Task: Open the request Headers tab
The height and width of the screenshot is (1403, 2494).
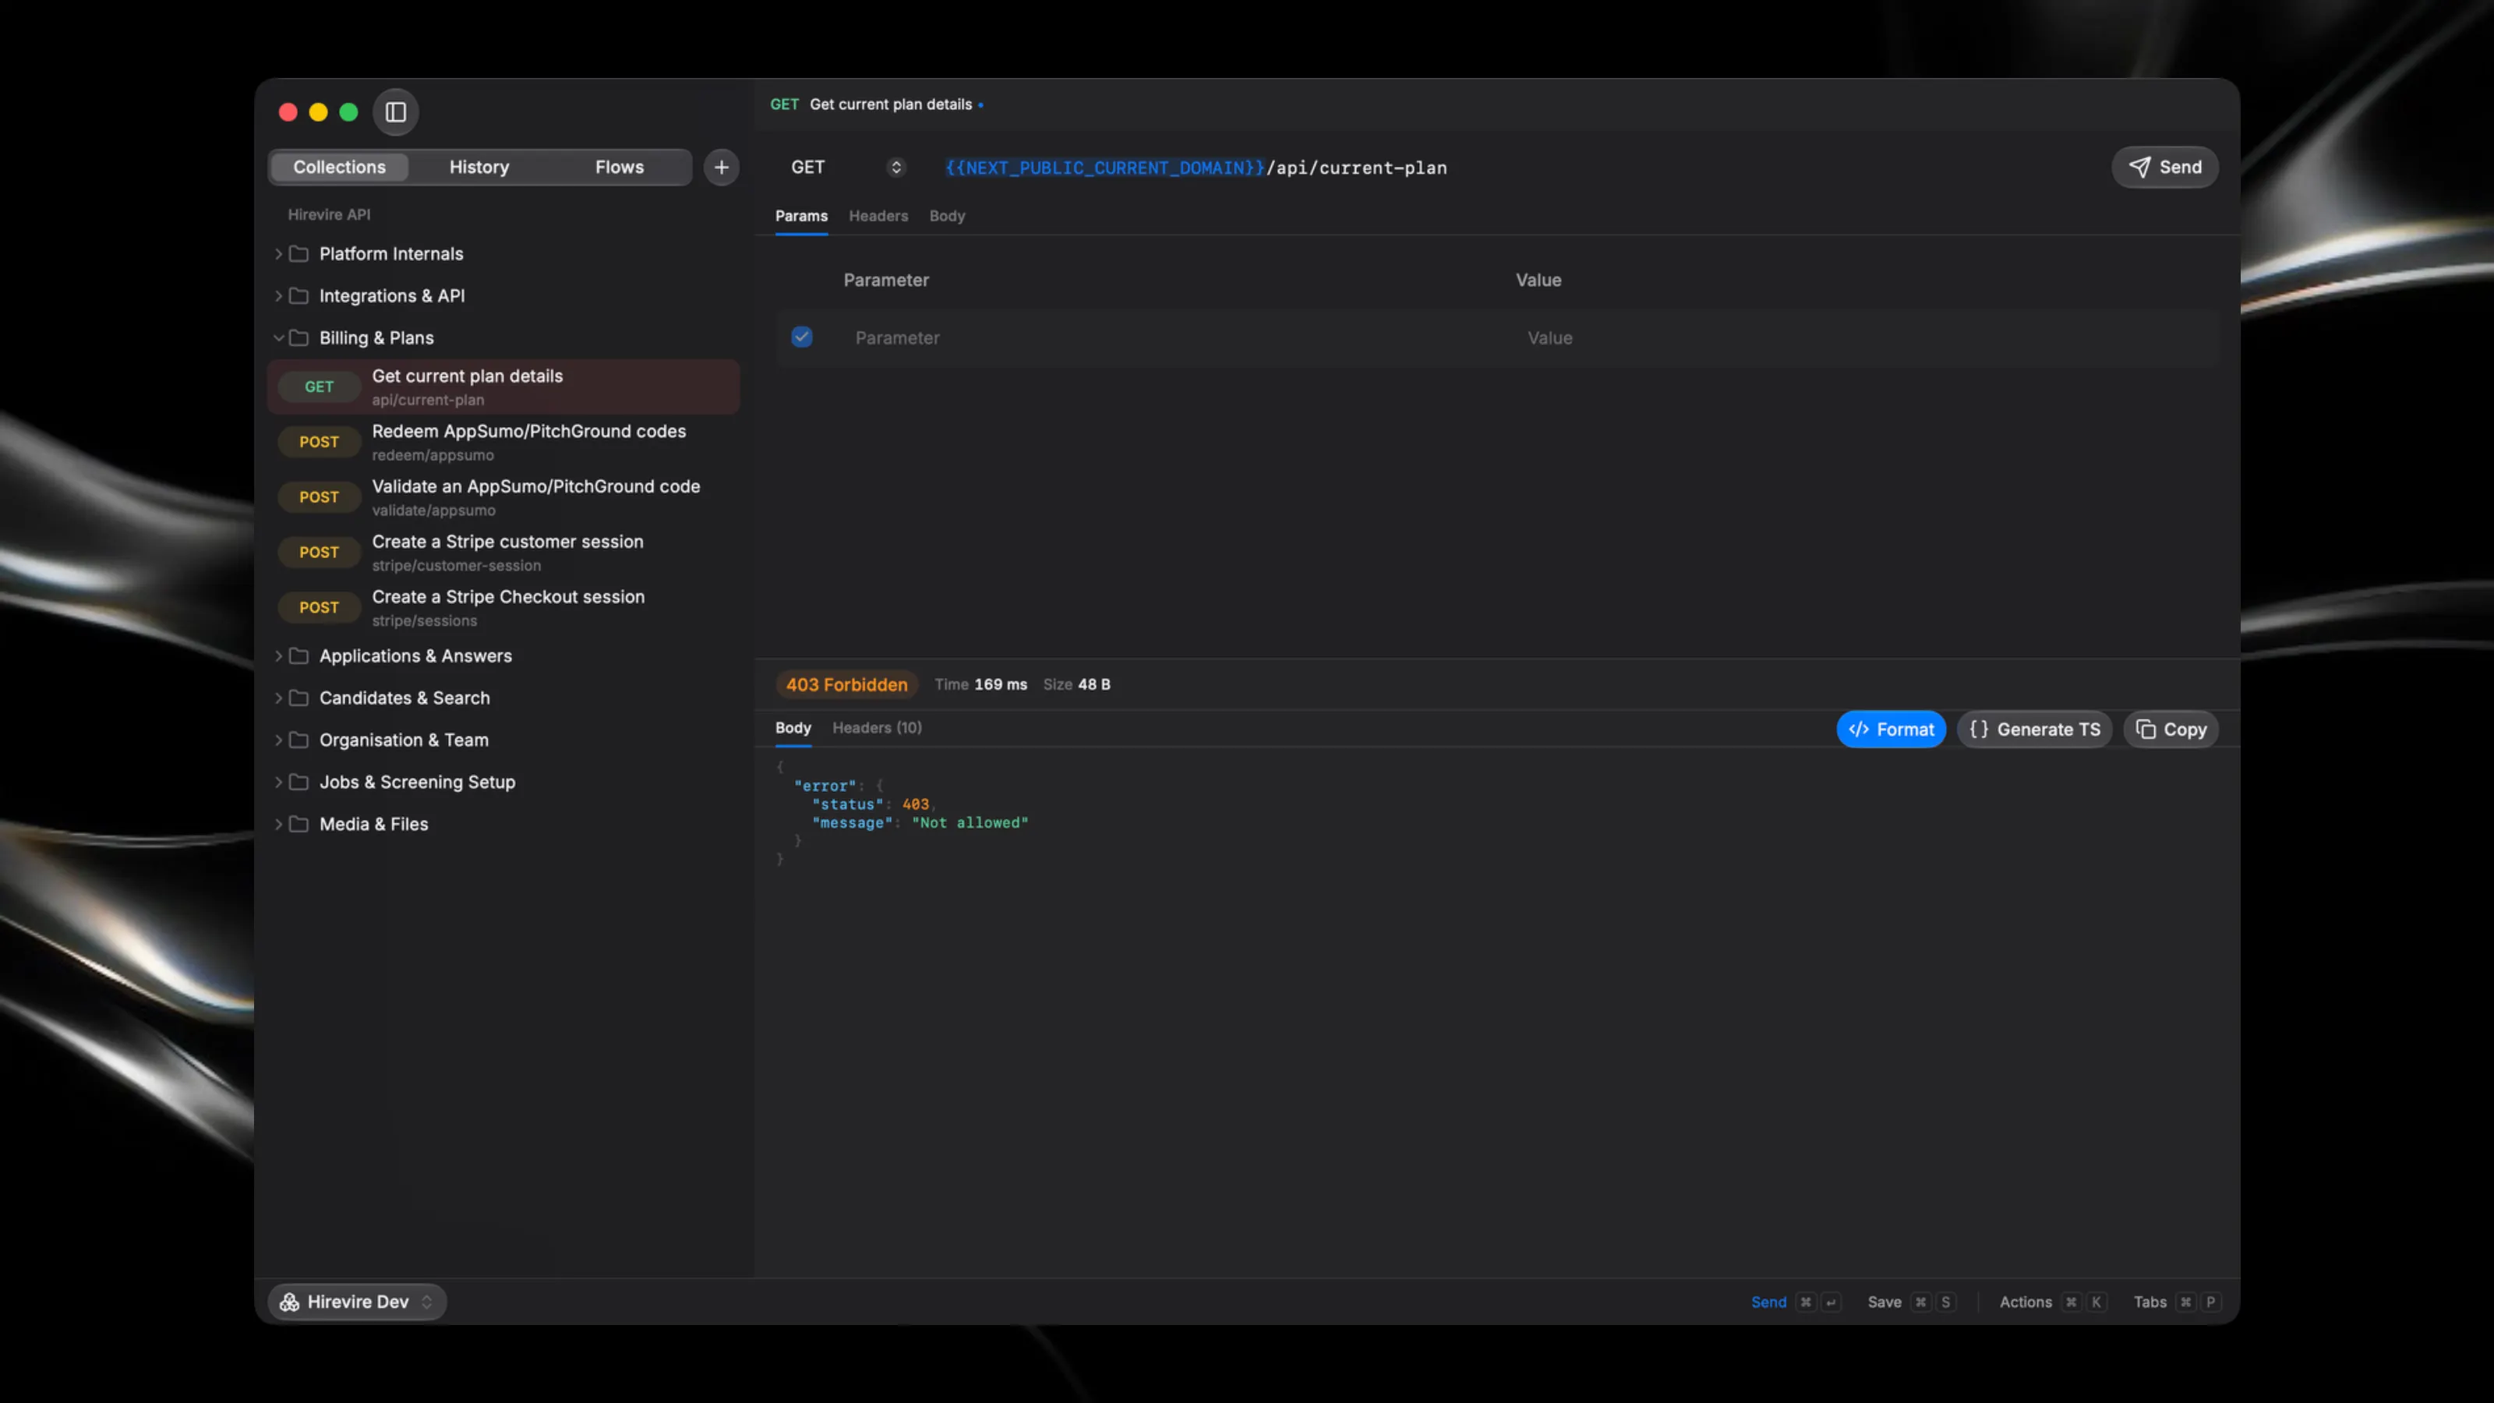Action: [x=878, y=216]
